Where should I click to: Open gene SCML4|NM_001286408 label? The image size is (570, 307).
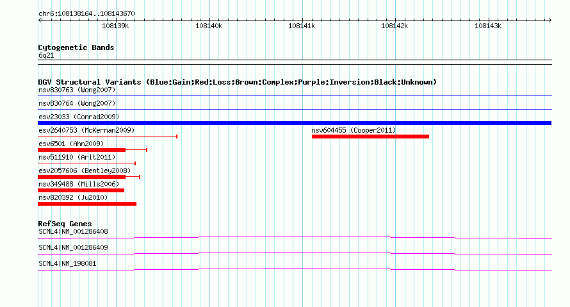click(73, 232)
